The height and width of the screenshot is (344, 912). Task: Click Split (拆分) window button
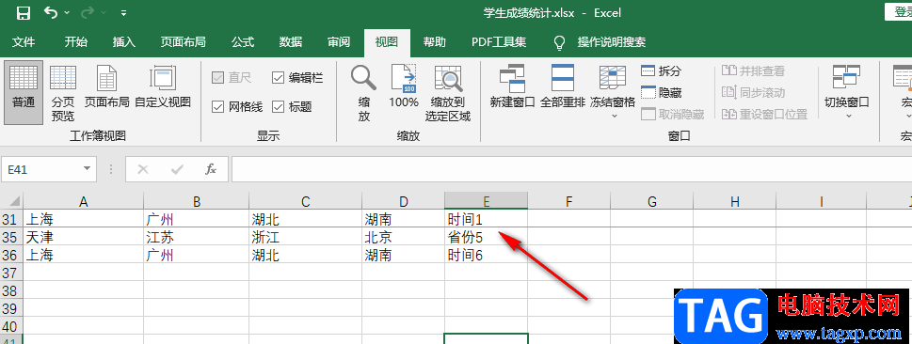click(x=662, y=70)
